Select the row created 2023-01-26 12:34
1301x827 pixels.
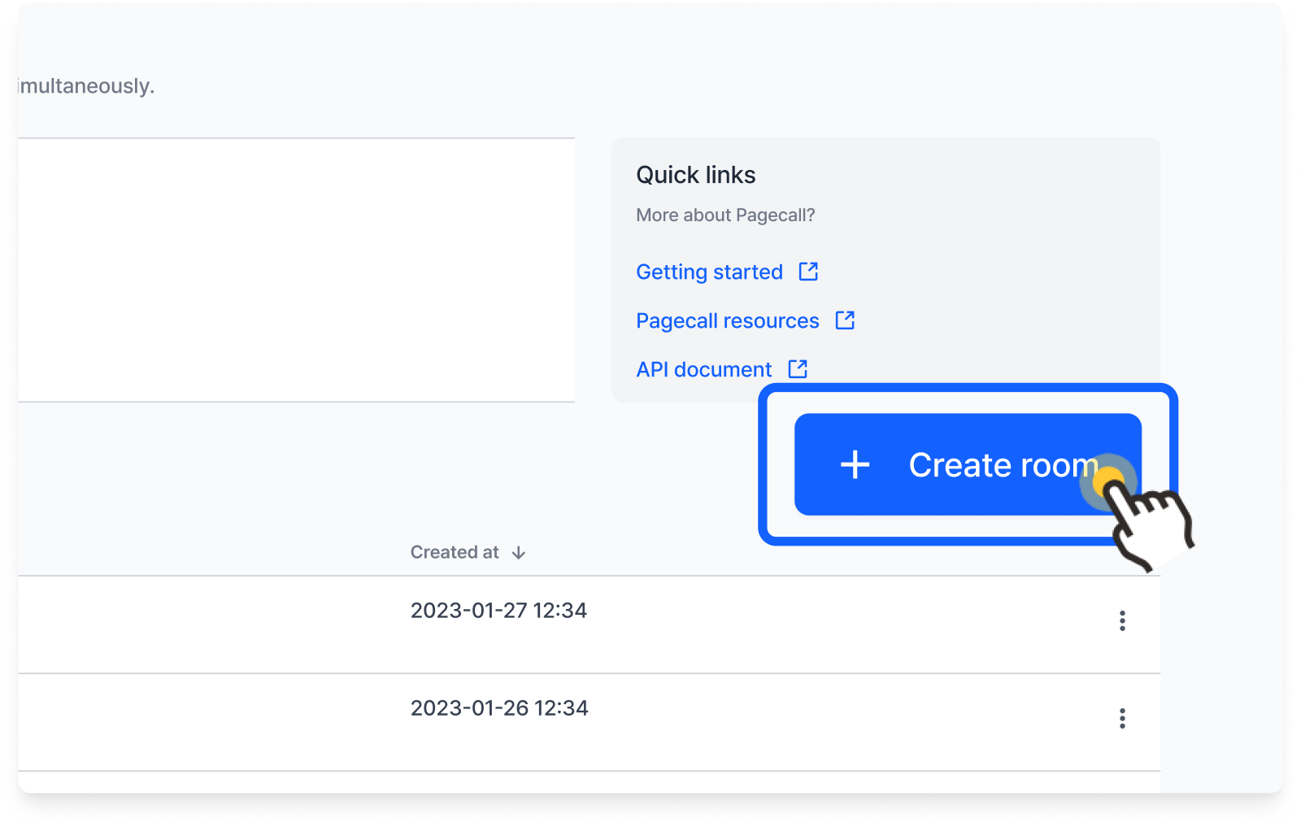tap(589, 722)
